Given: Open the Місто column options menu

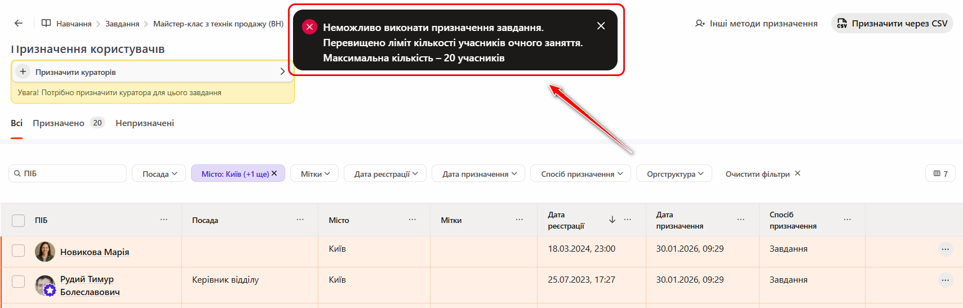Looking at the screenshot, I should click(x=412, y=220).
